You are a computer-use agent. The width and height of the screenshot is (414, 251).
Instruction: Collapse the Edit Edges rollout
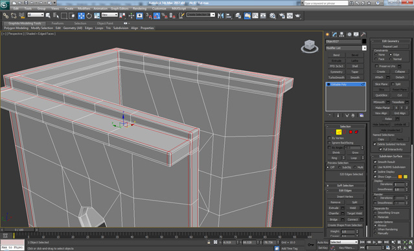[x=345, y=190]
